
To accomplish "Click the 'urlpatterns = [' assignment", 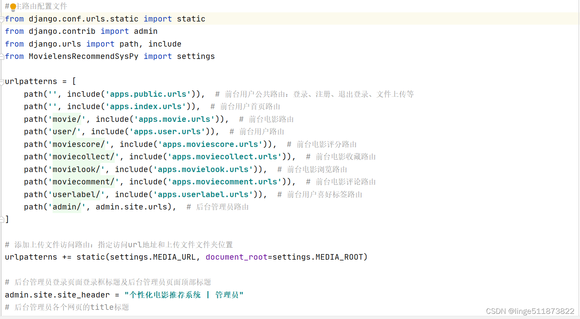I will (41, 81).
